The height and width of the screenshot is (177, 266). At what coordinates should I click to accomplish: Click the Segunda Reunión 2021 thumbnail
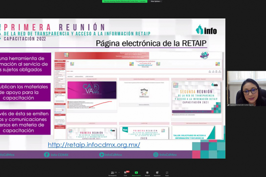click(x=196, y=97)
